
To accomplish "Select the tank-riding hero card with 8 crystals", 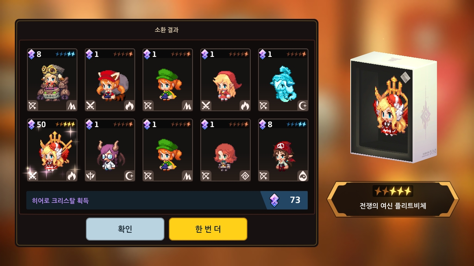I will pyautogui.click(x=52, y=80).
